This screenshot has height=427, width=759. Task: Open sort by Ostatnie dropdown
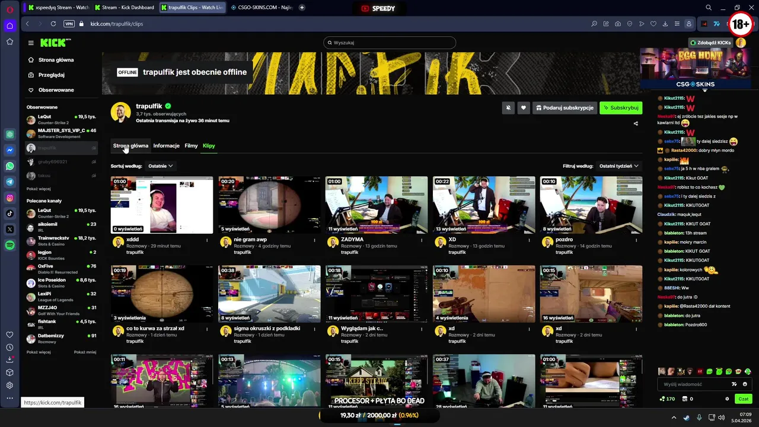(x=160, y=166)
